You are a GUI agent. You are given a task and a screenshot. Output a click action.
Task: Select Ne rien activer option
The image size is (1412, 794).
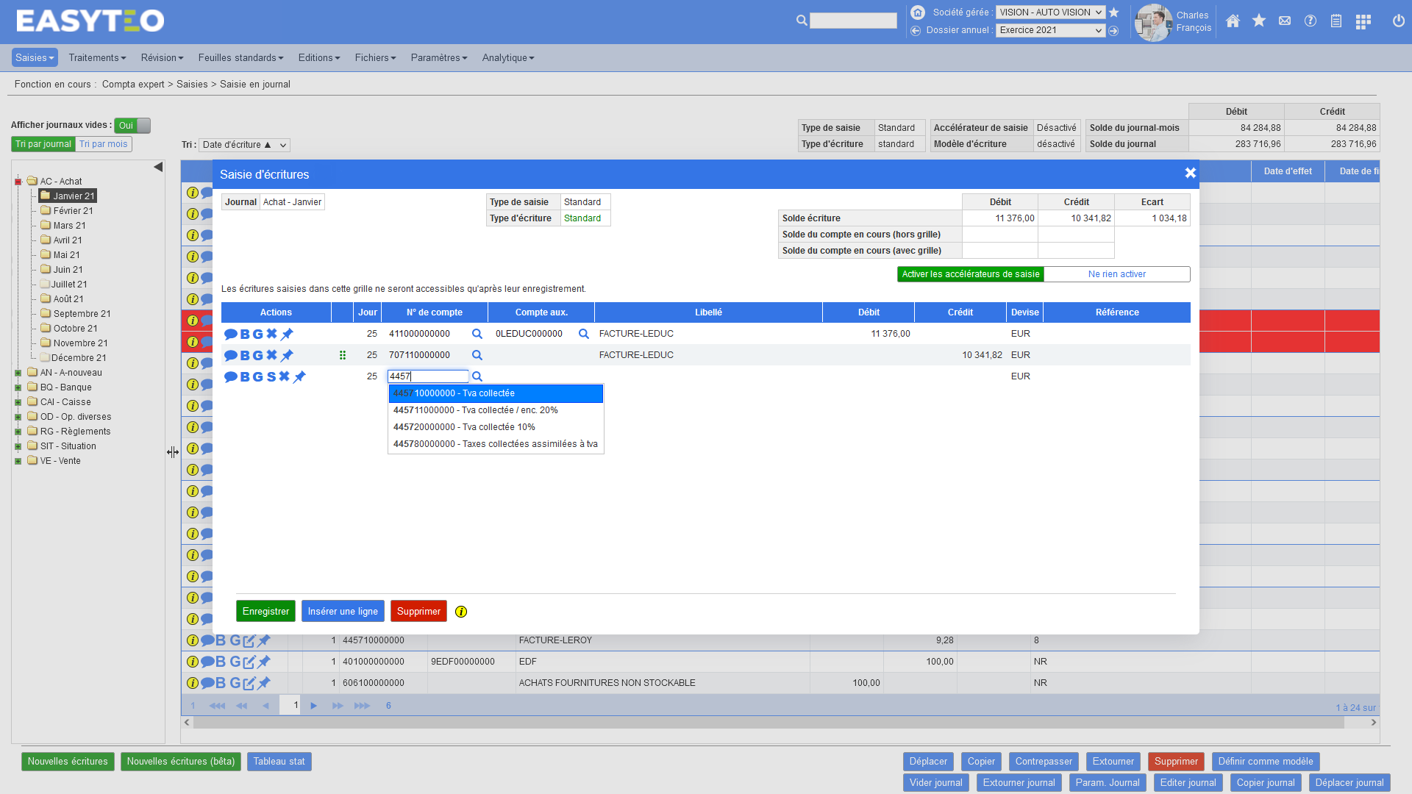point(1116,274)
